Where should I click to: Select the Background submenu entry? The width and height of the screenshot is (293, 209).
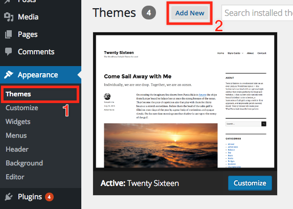pos(25,163)
